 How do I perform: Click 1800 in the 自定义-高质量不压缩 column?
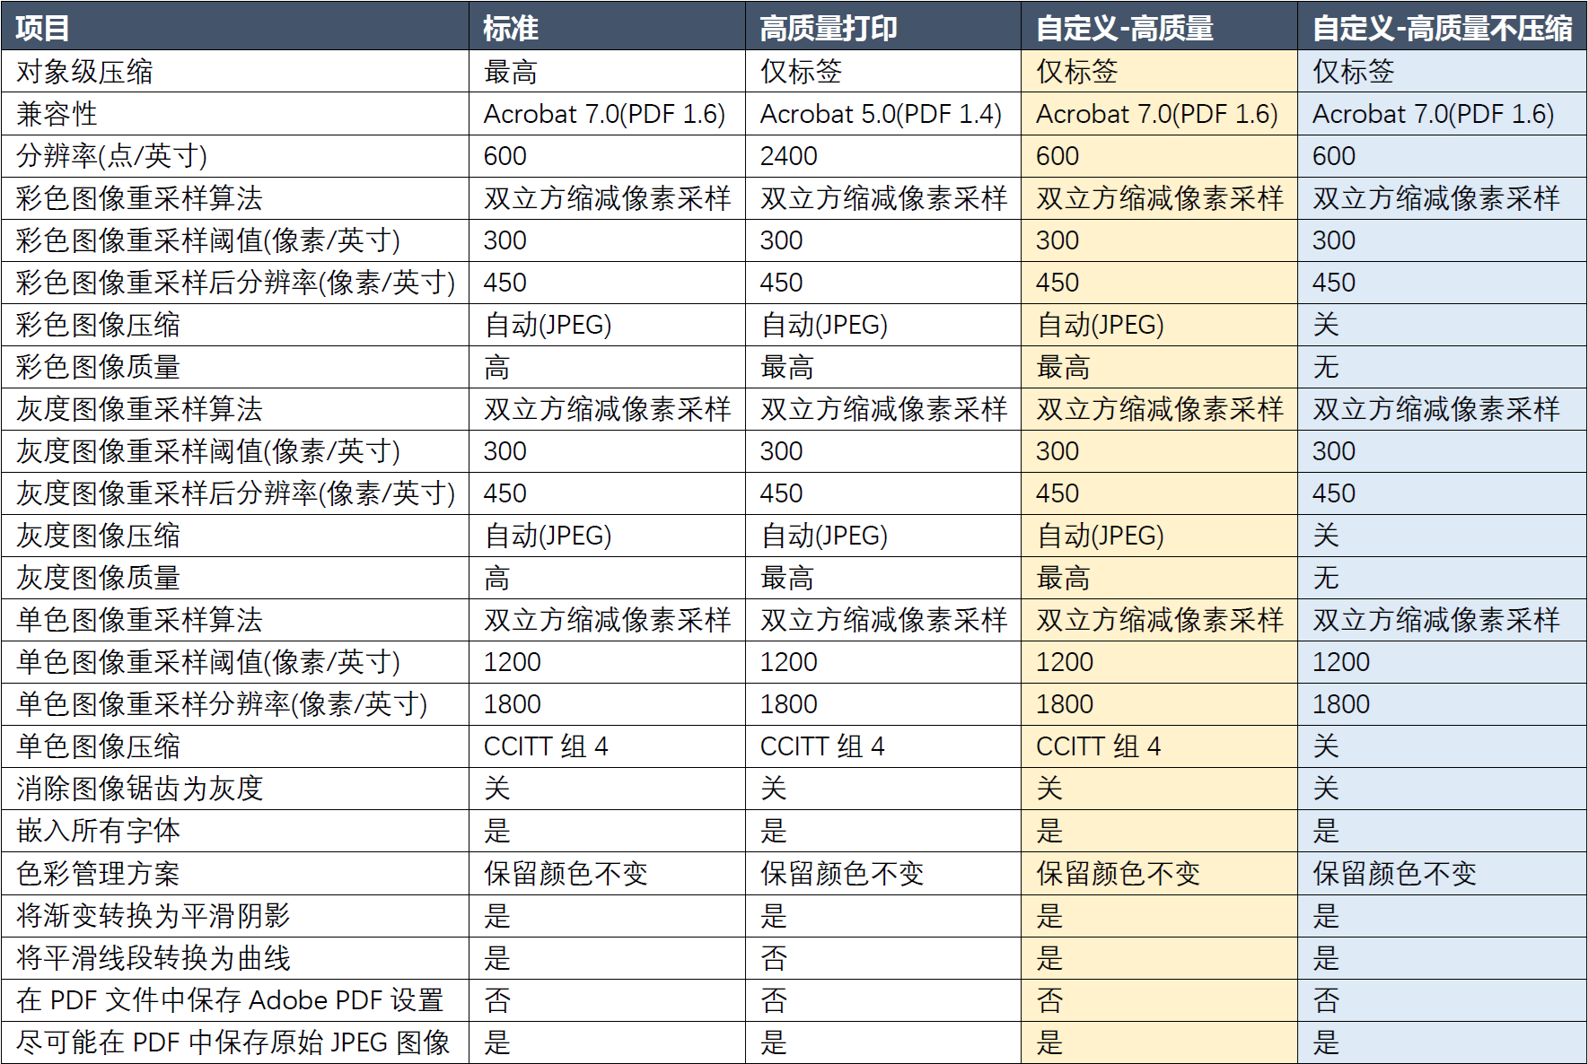tap(1341, 704)
